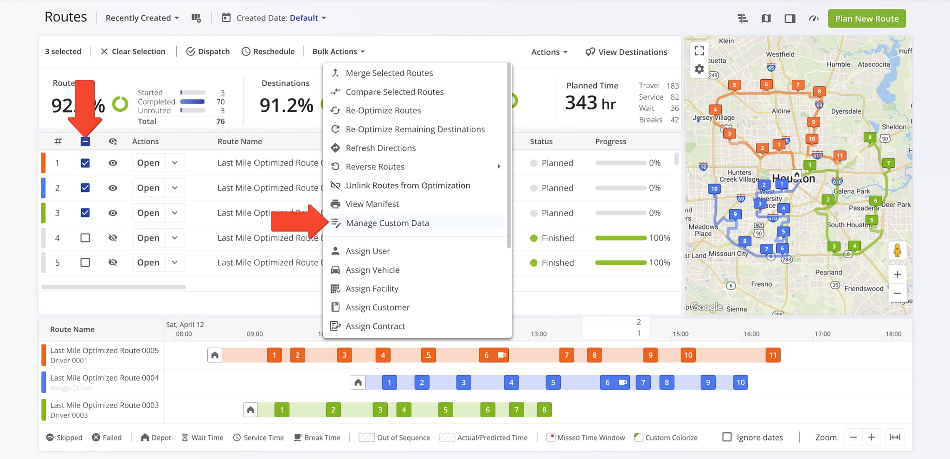Expand the Bulk Actions dropdown
The height and width of the screenshot is (459, 950).
pos(338,51)
